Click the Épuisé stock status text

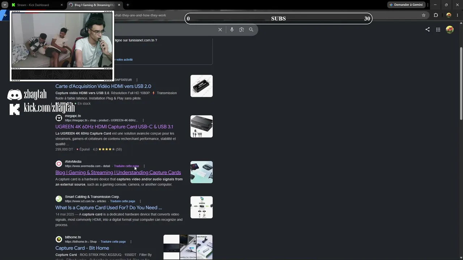[85, 149]
